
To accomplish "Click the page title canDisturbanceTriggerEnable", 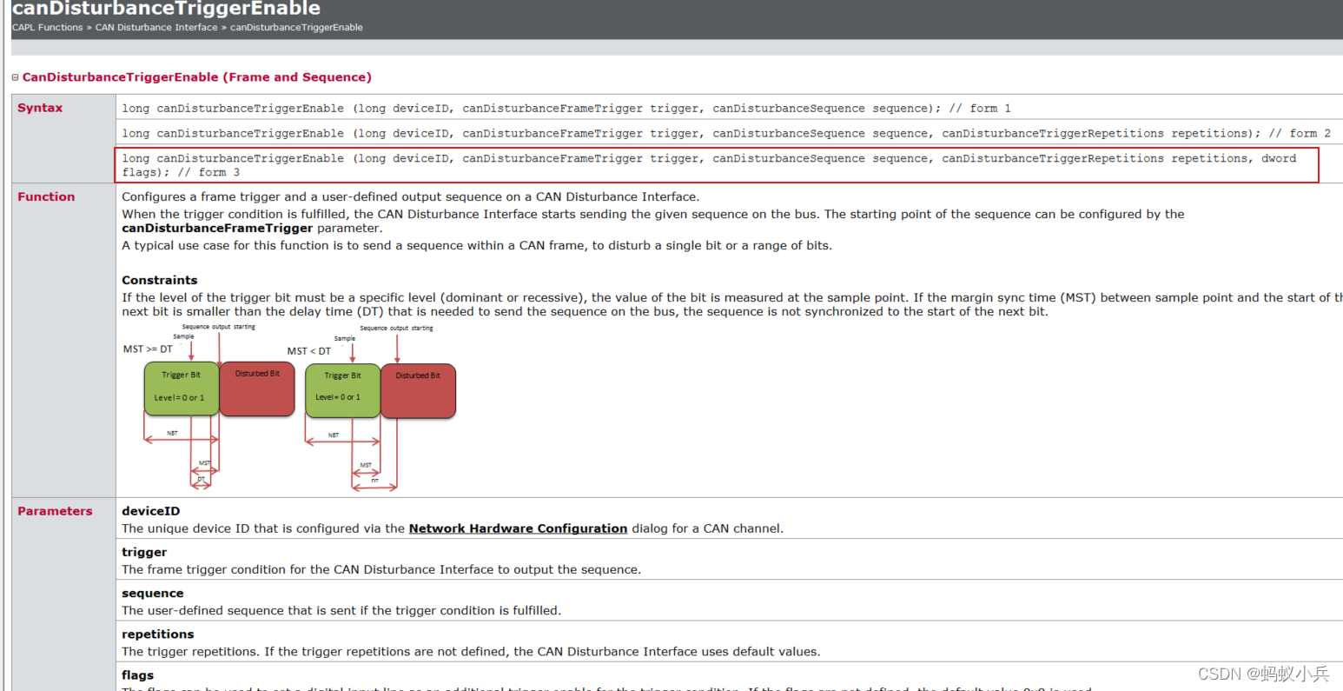I will [x=167, y=9].
